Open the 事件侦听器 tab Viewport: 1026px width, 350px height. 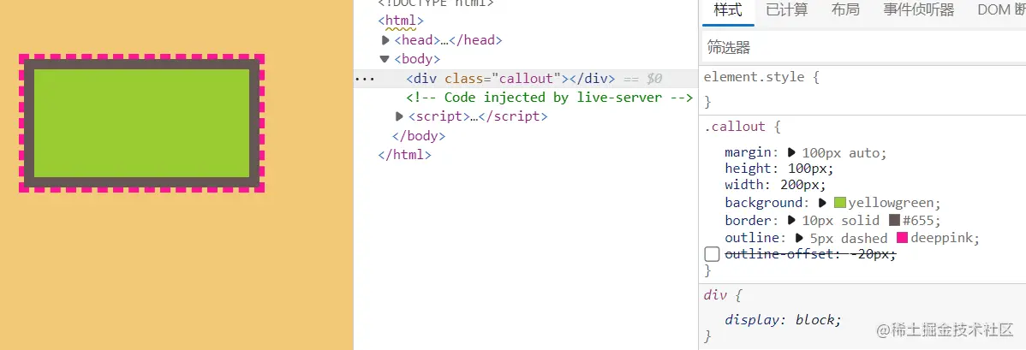coord(919,9)
